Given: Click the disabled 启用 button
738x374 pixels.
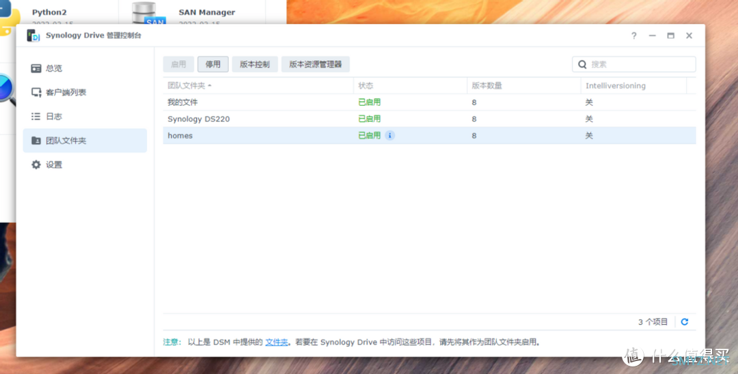Looking at the screenshot, I should [x=178, y=64].
